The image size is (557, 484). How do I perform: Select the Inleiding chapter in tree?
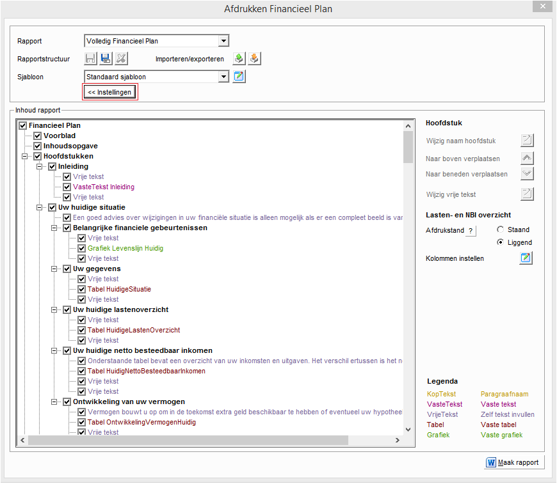pos(73,166)
